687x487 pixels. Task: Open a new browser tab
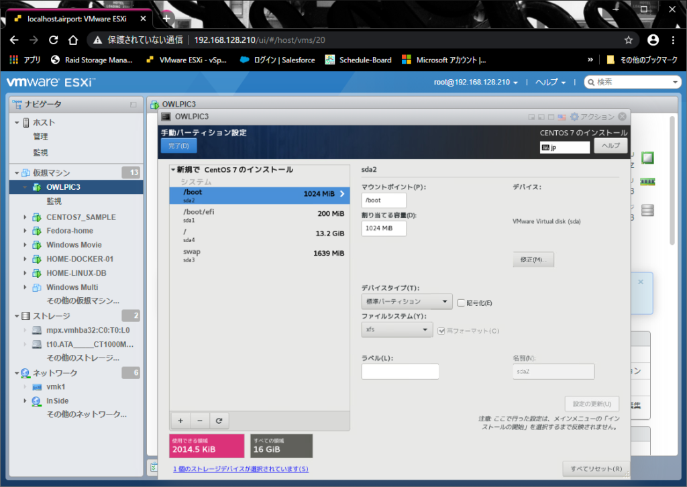point(166,18)
